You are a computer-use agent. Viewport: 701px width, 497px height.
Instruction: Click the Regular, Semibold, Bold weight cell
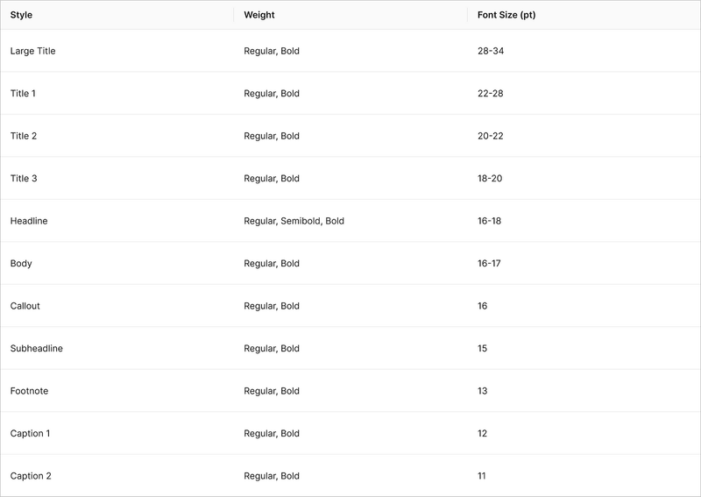(294, 221)
